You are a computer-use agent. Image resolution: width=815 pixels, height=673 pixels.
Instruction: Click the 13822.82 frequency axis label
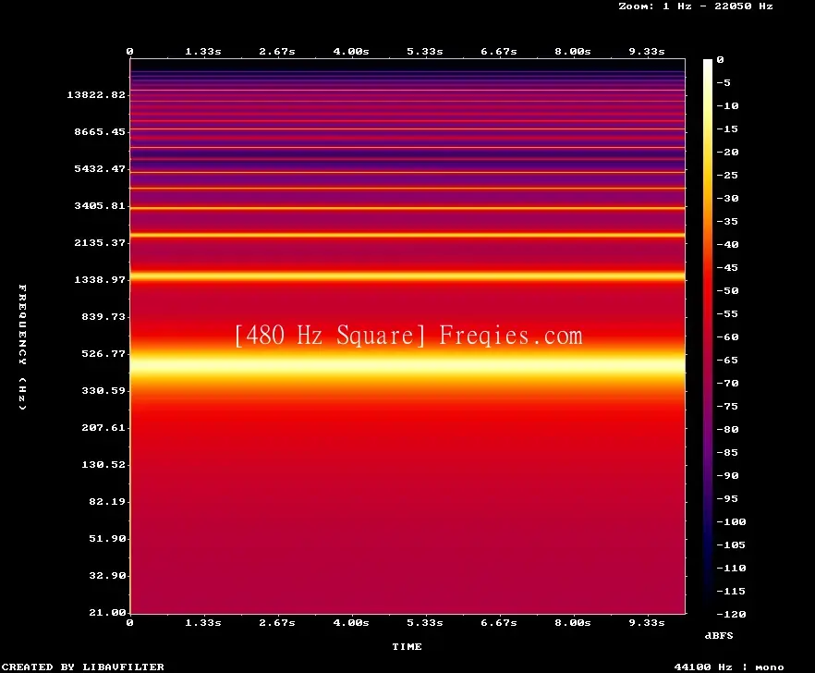96,94
